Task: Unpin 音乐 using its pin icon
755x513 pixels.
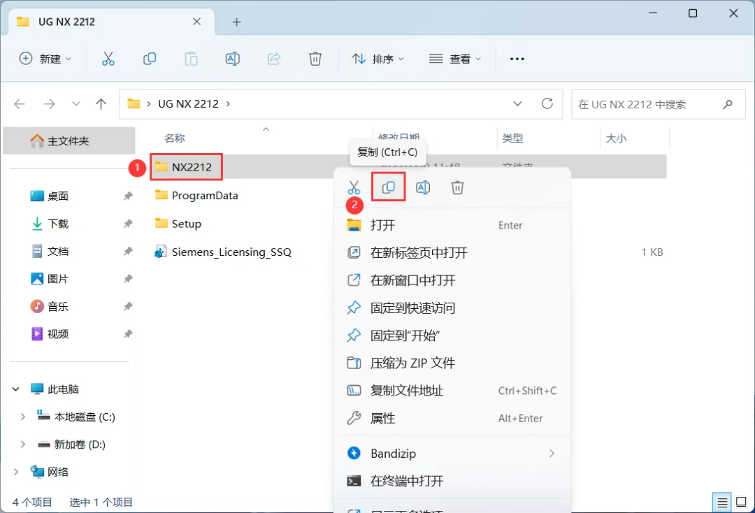Action: [x=128, y=306]
